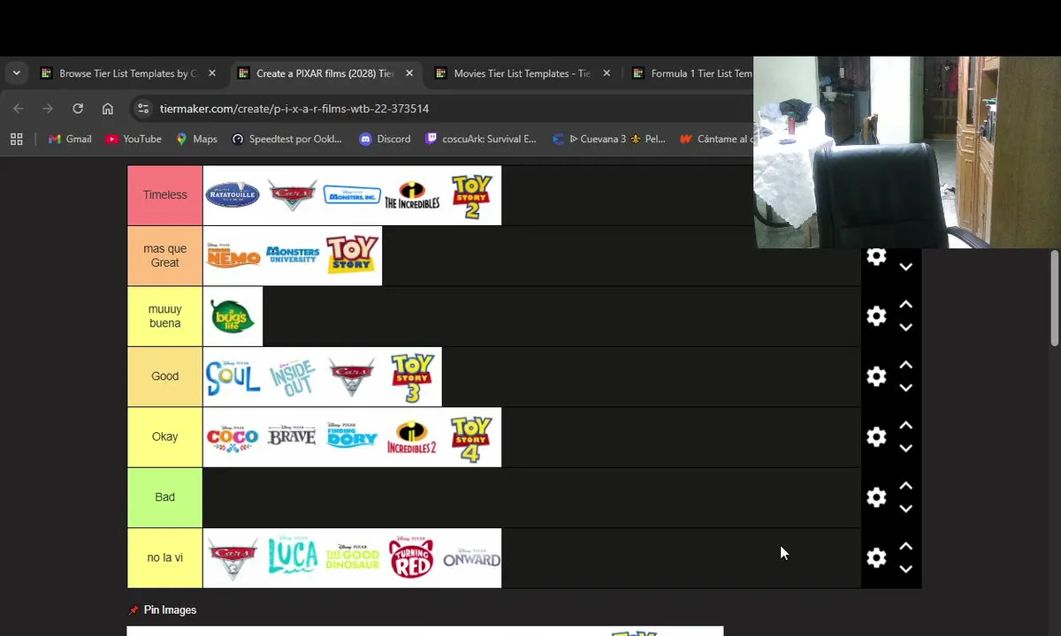Open settings gear for Okay row
This screenshot has width=1061, height=636.
pyautogui.click(x=876, y=437)
